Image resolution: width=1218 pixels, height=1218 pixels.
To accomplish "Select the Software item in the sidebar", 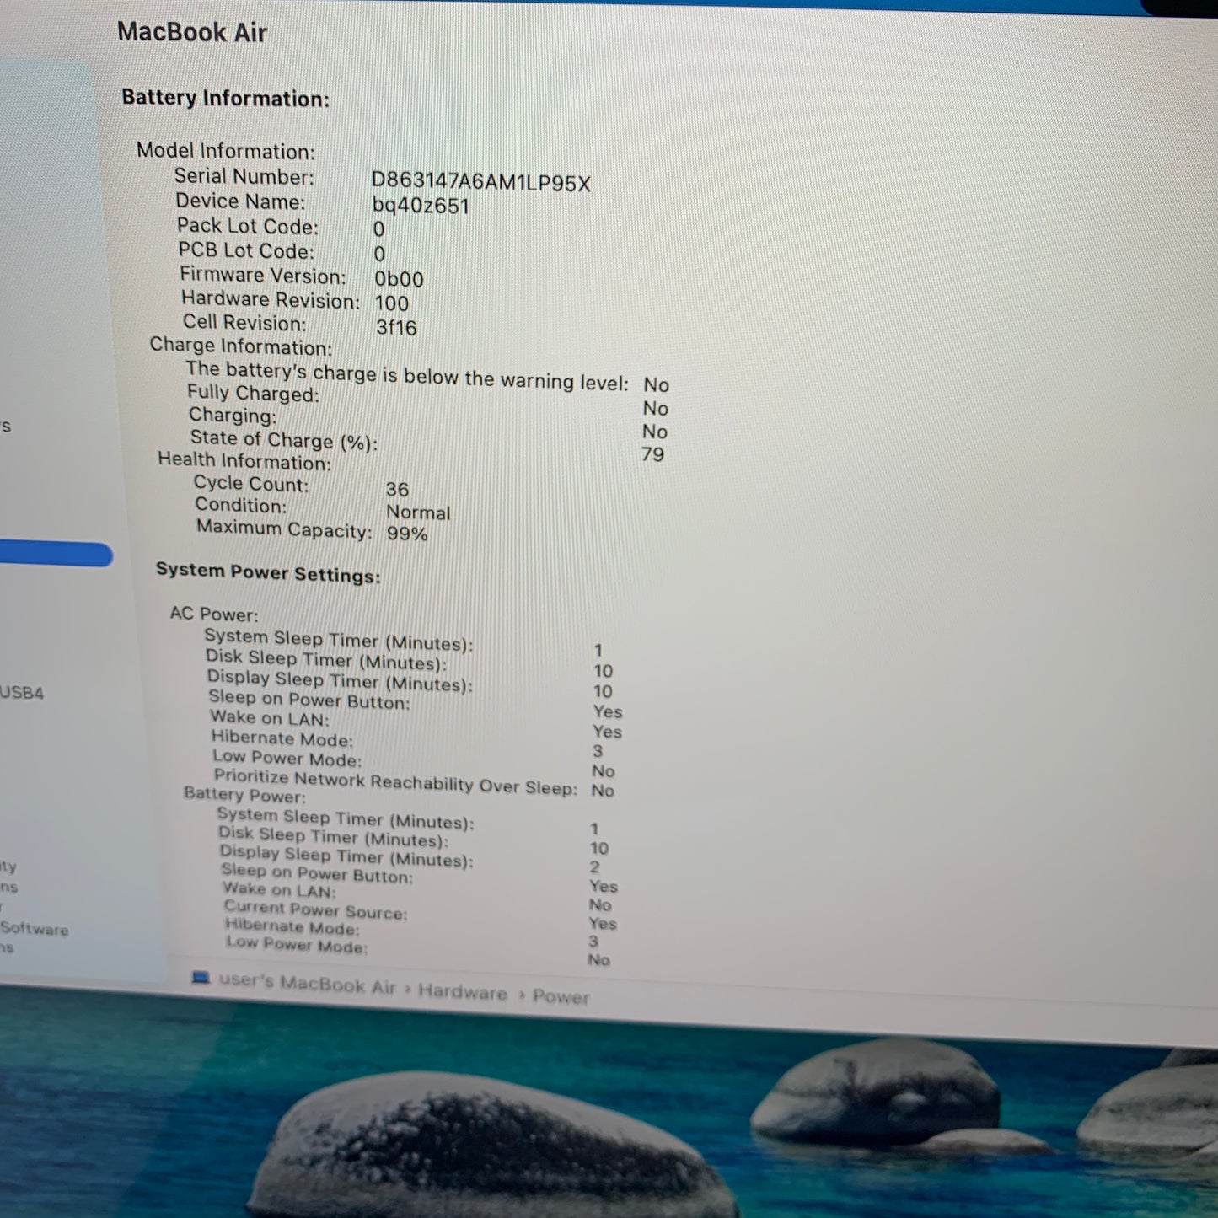I will 35,928.
